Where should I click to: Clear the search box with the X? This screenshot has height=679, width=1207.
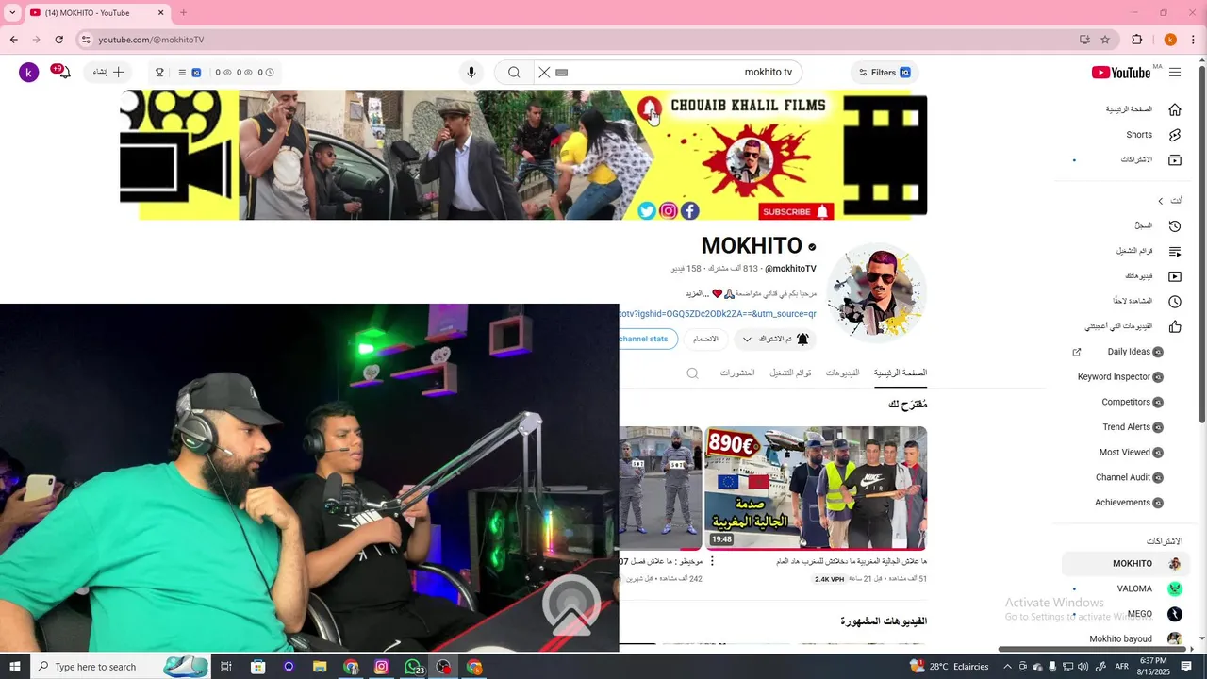pos(544,73)
